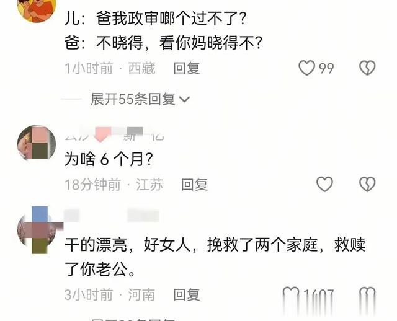Select the comment text '为啥 6 个月?'
The height and width of the screenshot is (321, 397).
[x=109, y=159]
